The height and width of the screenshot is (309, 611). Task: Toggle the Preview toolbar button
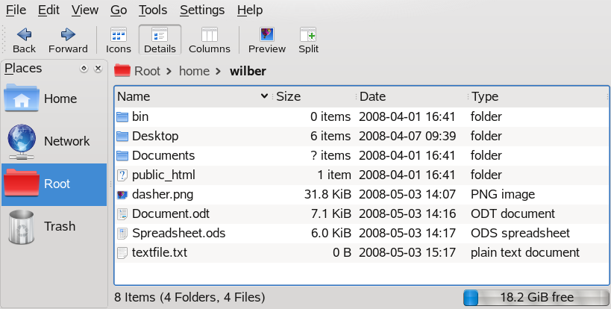[x=267, y=39]
